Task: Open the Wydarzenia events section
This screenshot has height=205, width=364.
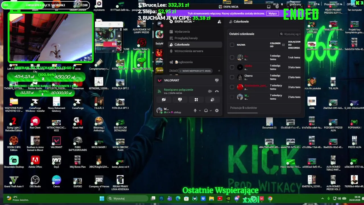Action: [182, 32]
